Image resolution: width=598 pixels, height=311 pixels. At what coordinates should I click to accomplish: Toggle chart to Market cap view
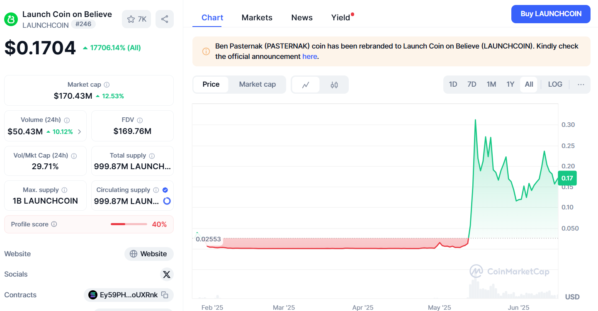tap(257, 85)
